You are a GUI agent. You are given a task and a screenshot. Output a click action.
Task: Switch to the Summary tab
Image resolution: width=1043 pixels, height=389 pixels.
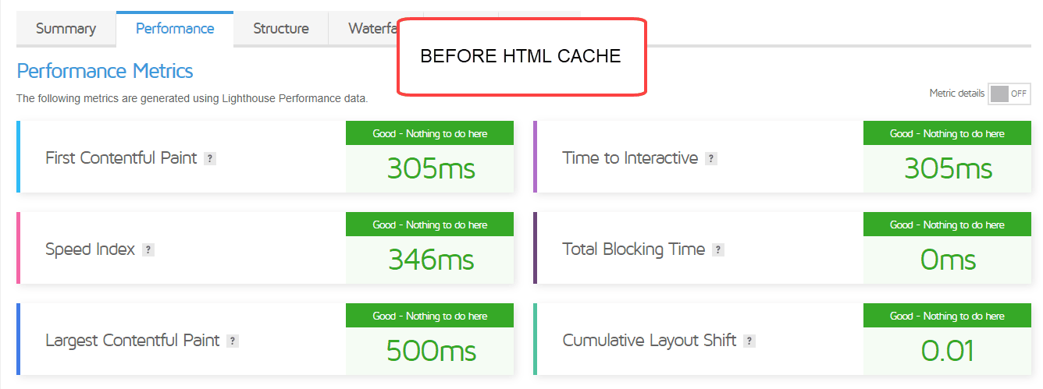click(66, 29)
